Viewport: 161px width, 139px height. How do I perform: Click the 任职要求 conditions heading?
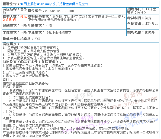pyautogui.click(x=32, y=62)
